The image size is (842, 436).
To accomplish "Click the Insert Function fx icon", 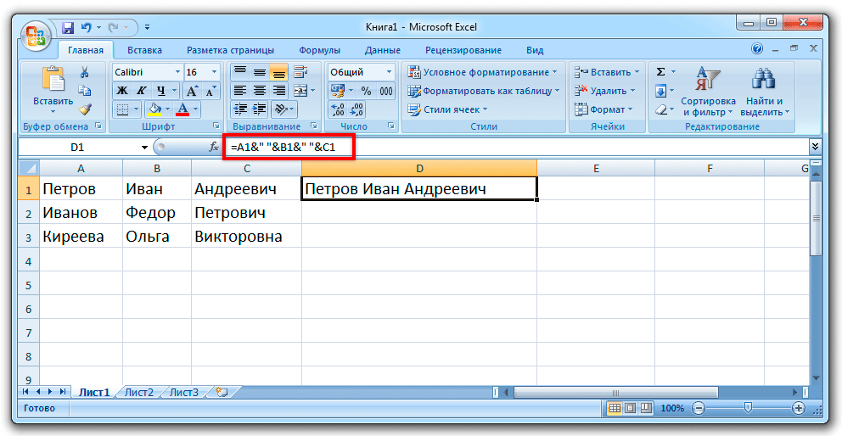I will [x=213, y=147].
